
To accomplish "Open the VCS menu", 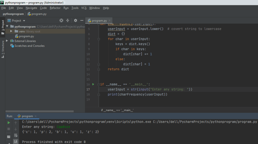I will 84,8.
